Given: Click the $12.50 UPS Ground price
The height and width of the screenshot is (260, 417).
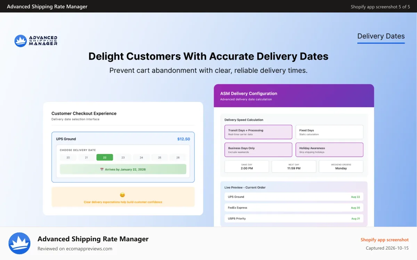Looking at the screenshot, I should pyautogui.click(x=183, y=139).
